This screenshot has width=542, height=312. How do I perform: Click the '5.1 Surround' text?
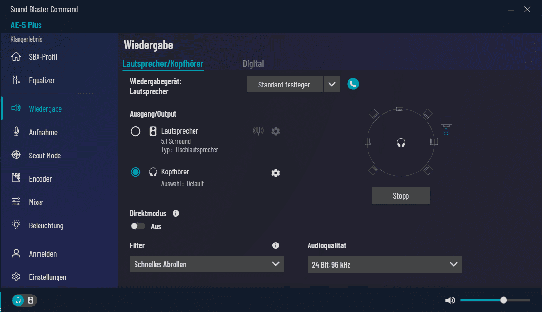point(175,141)
